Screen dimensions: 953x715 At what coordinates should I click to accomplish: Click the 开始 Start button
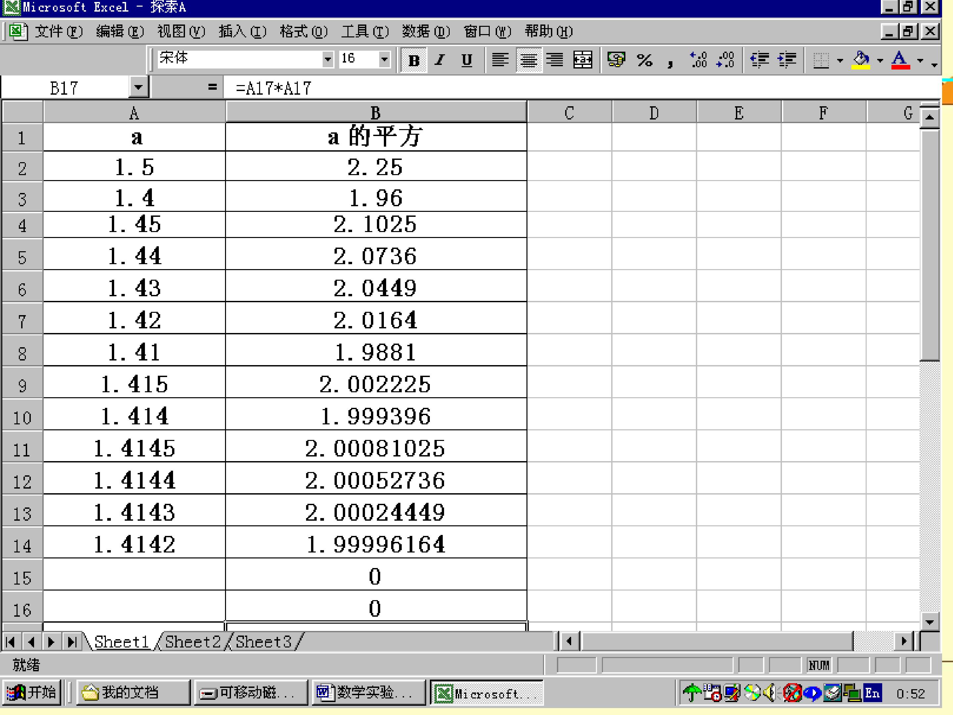tap(32, 692)
